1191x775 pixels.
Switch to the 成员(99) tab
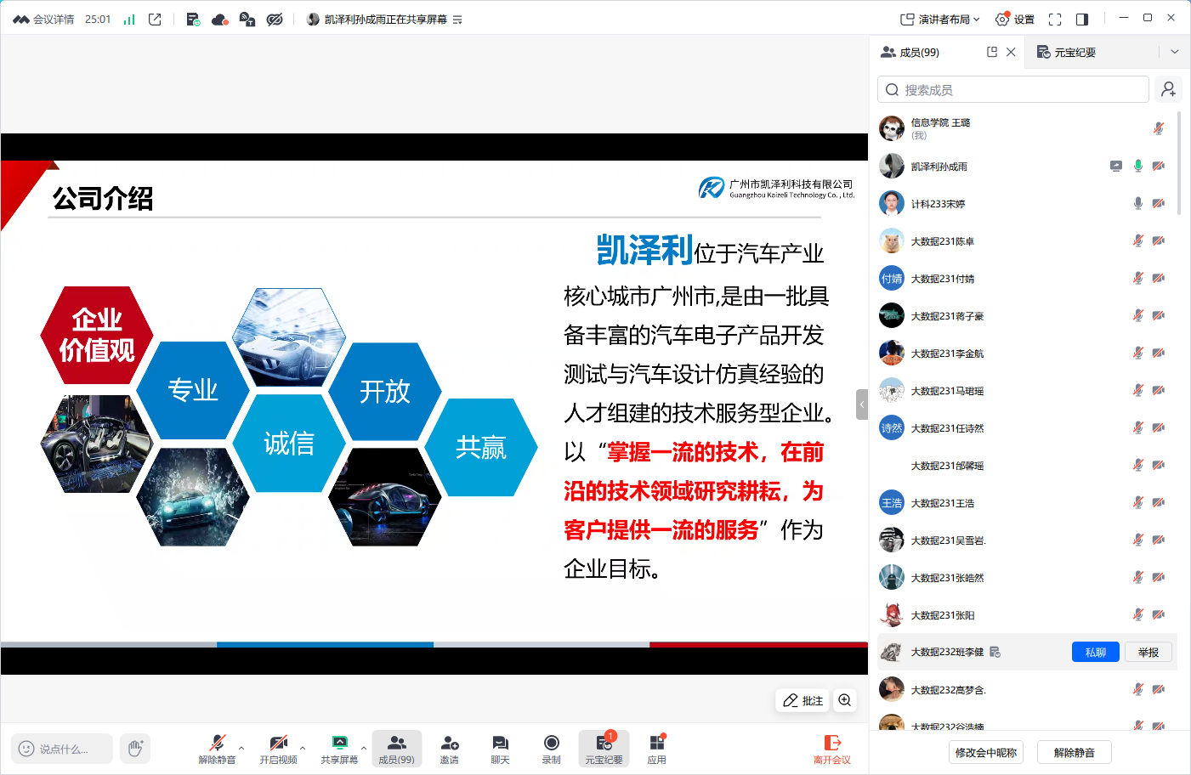pos(910,52)
